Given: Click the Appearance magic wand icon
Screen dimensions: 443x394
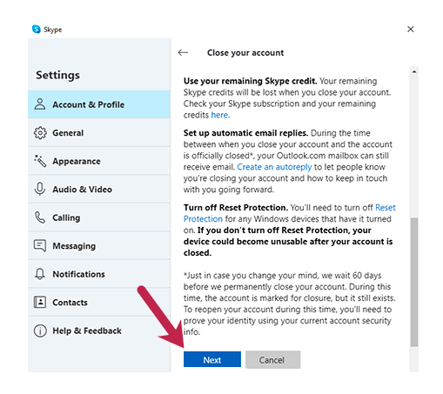Looking at the screenshot, I should (40, 161).
